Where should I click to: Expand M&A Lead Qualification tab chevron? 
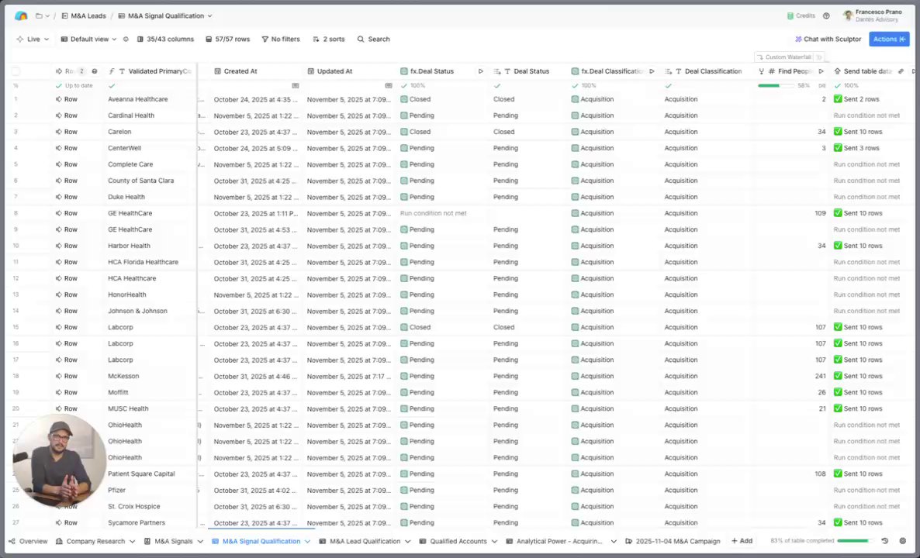pos(407,542)
